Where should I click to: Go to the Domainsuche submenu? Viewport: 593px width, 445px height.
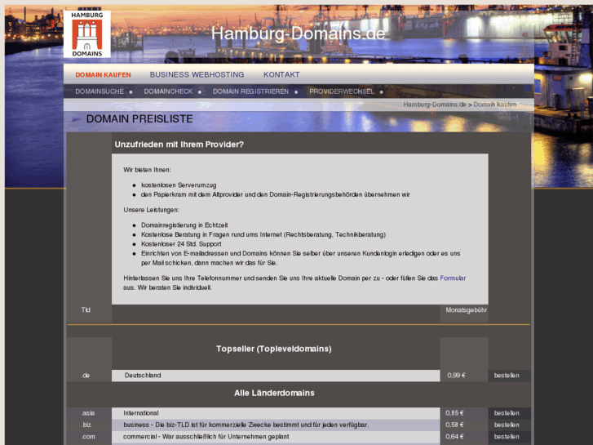click(100, 91)
